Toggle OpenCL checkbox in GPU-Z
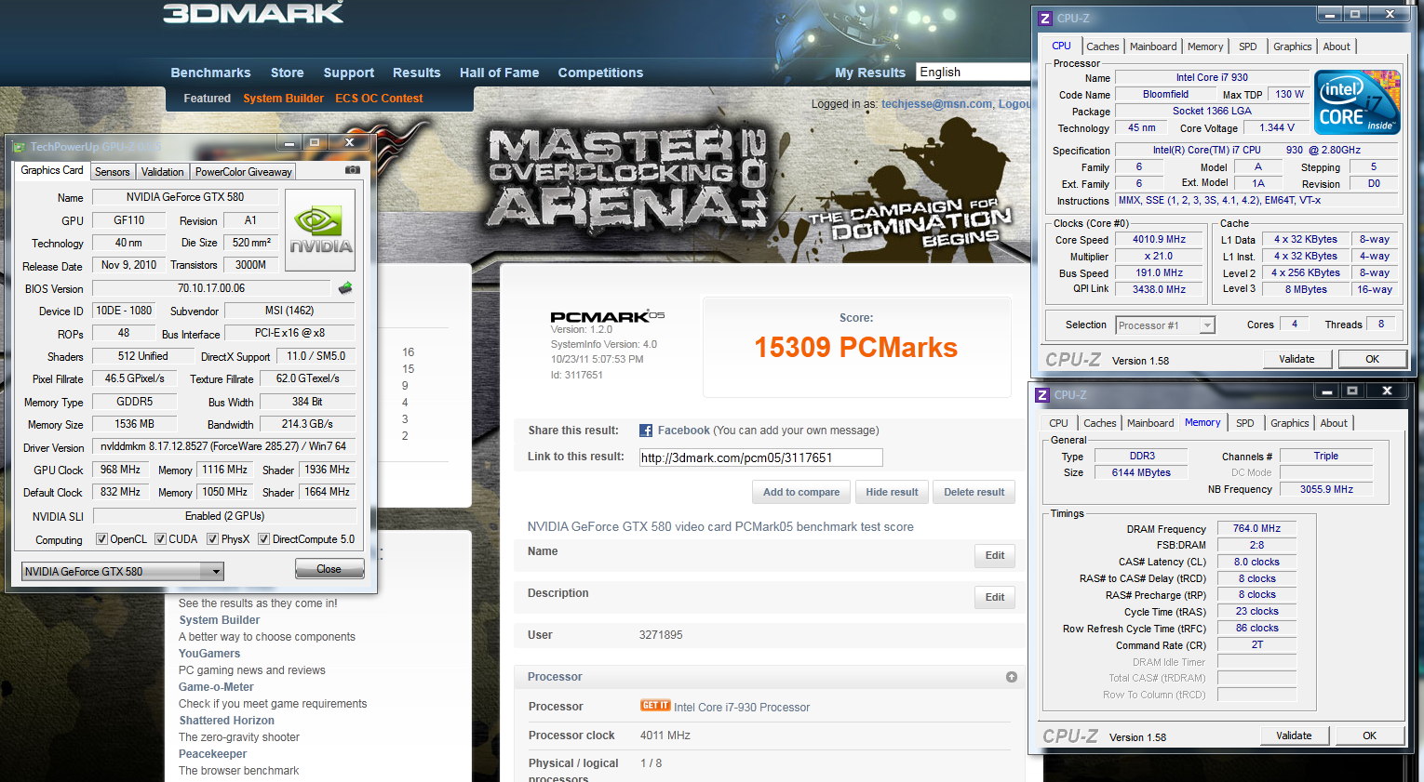 tap(101, 539)
